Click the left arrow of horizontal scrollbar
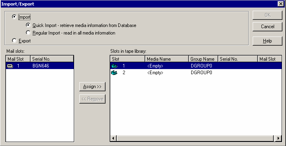Viewport: 286px width, 146px height. click(113, 138)
